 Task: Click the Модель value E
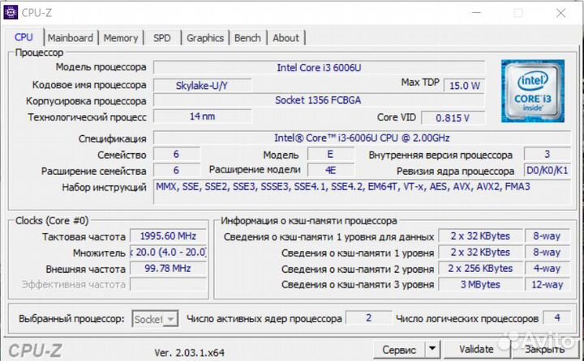330,155
